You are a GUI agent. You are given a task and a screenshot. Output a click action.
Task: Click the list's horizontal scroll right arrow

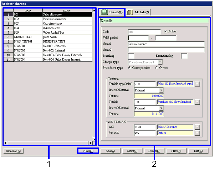[91, 142]
